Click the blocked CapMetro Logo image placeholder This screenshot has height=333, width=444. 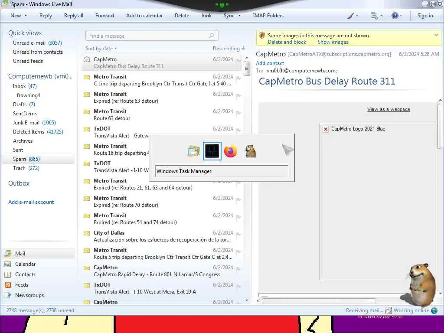click(x=326, y=129)
